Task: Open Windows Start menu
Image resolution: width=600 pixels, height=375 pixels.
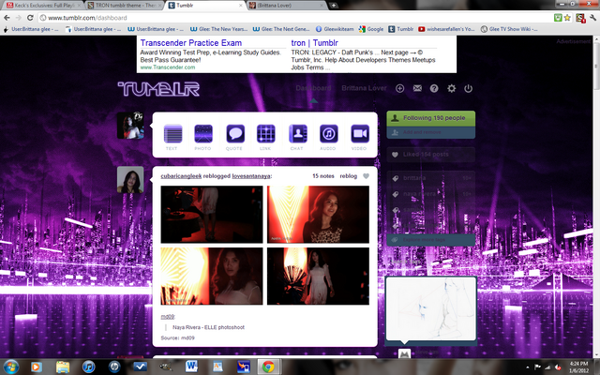Action: 10,367
